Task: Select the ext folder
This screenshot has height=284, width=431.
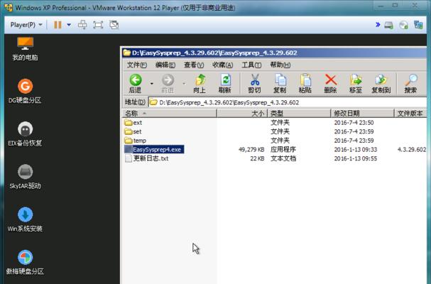Action: pos(133,122)
